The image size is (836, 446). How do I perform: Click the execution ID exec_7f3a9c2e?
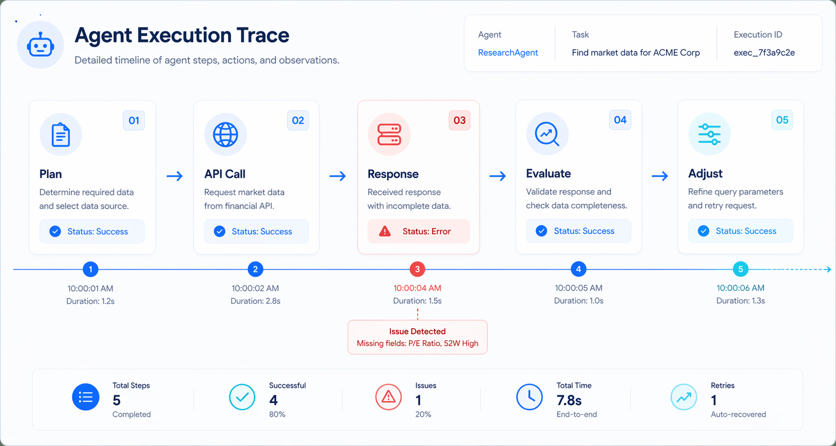(x=764, y=53)
